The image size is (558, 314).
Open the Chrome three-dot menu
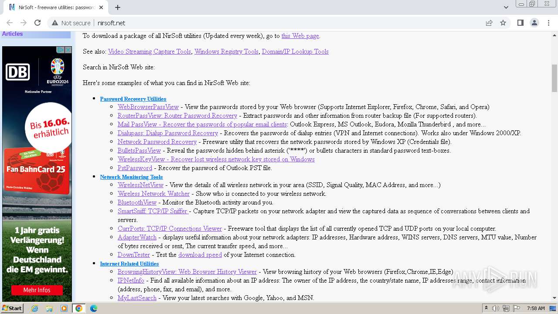(548, 23)
